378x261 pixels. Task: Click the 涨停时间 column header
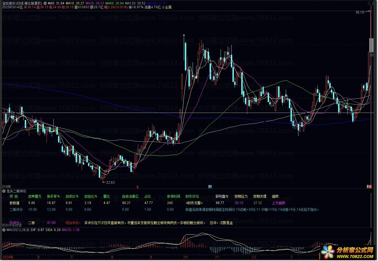click(x=174, y=197)
